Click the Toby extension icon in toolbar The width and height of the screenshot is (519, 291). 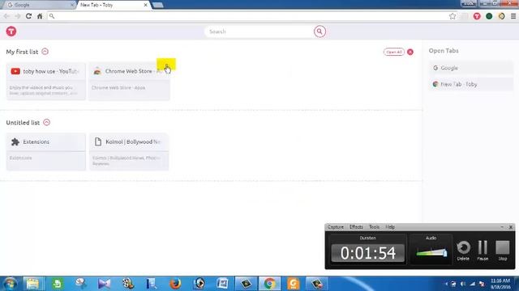click(x=477, y=16)
